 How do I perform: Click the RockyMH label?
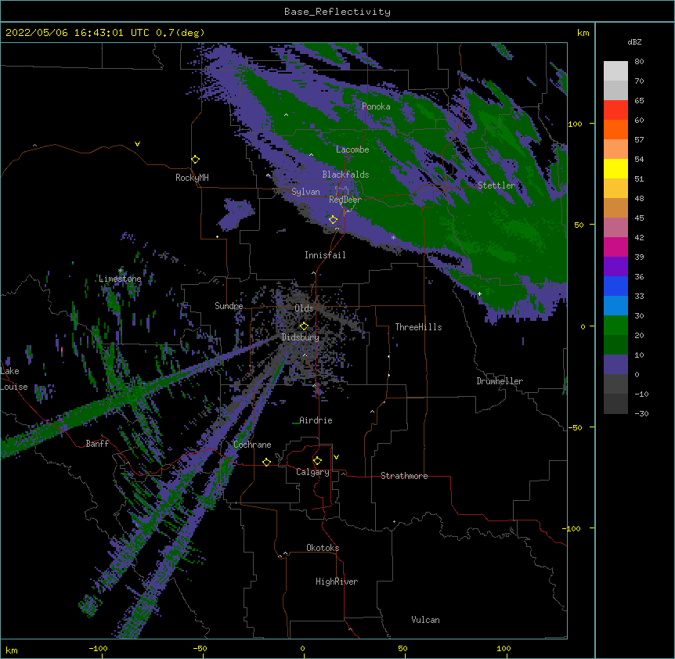click(192, 178)
